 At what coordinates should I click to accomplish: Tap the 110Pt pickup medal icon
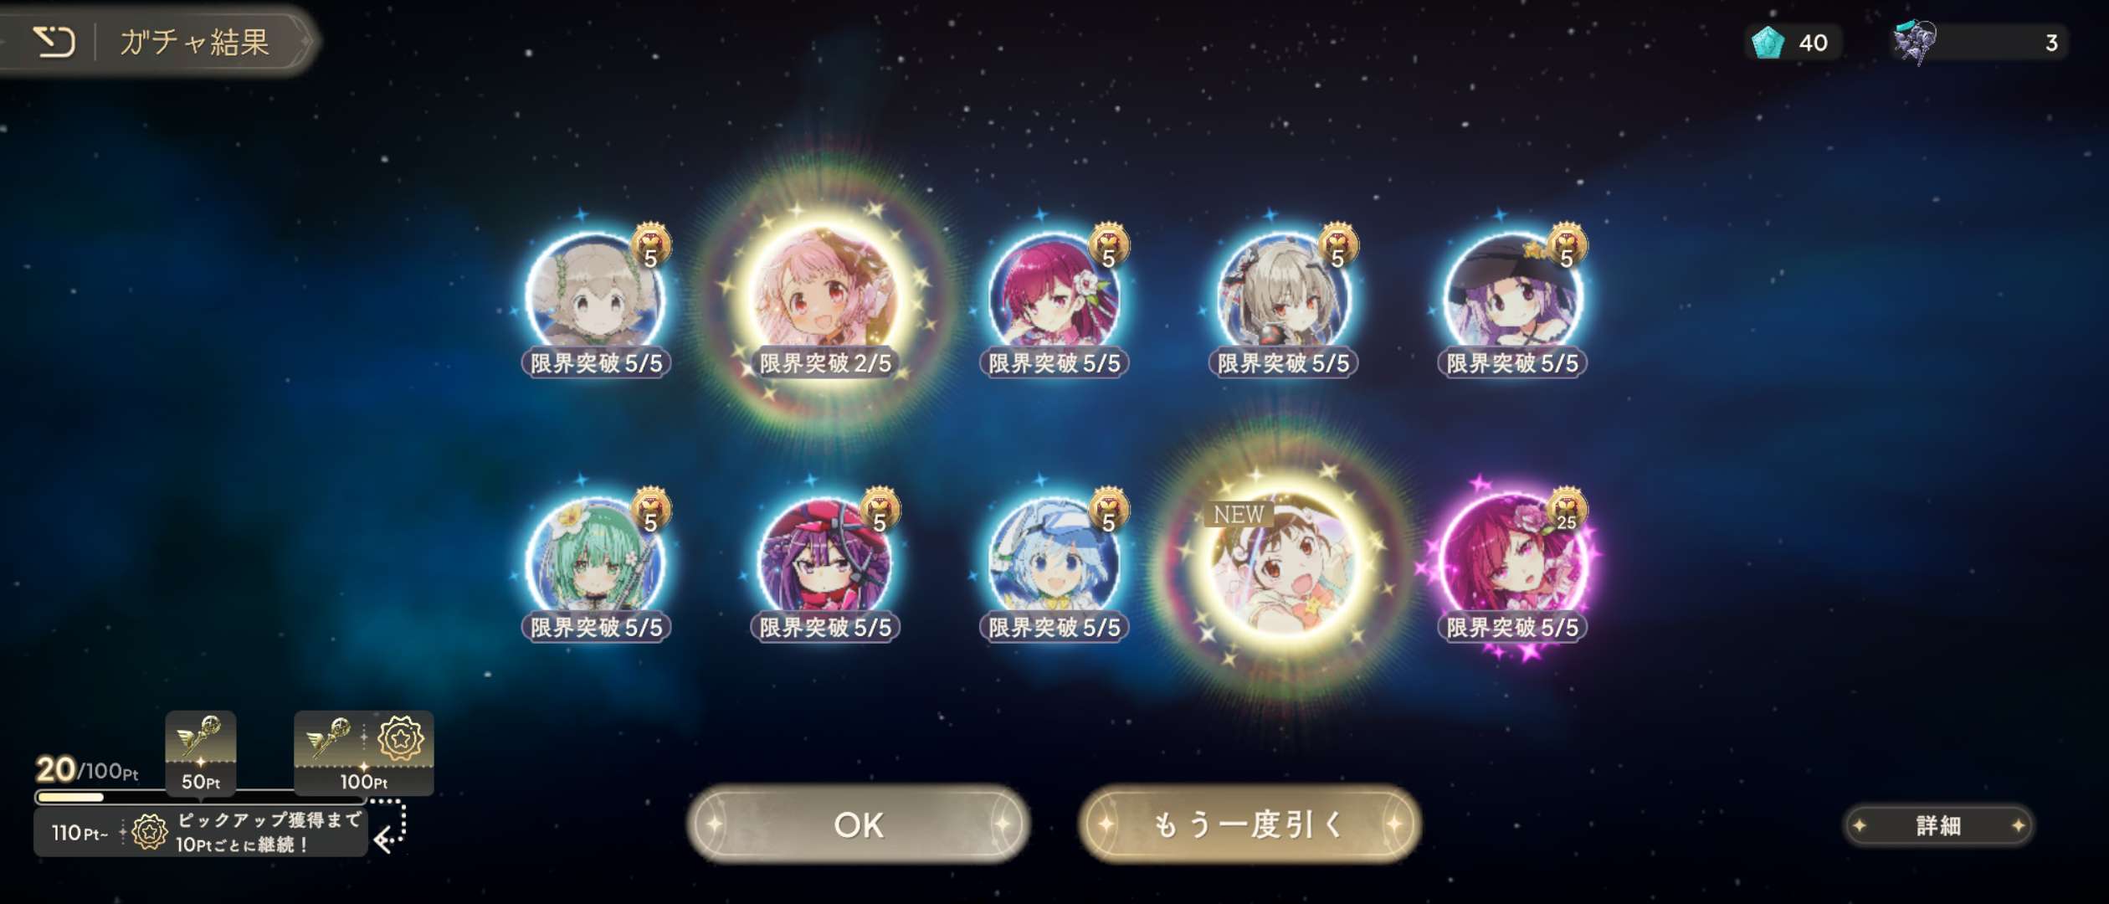pyautogui.click(x=150, y=832)
